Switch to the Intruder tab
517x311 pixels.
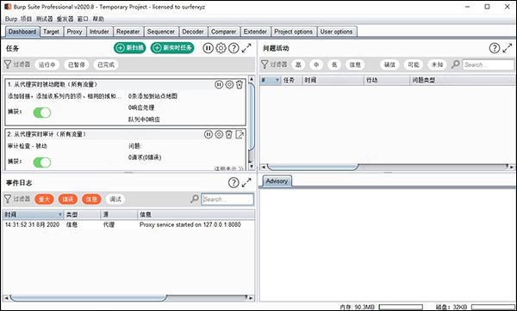click(x=99, y=32)
